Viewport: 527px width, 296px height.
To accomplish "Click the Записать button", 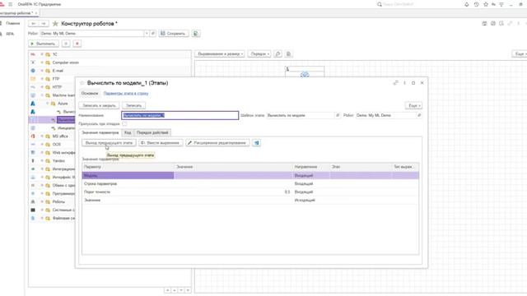I will click(133, 106).
